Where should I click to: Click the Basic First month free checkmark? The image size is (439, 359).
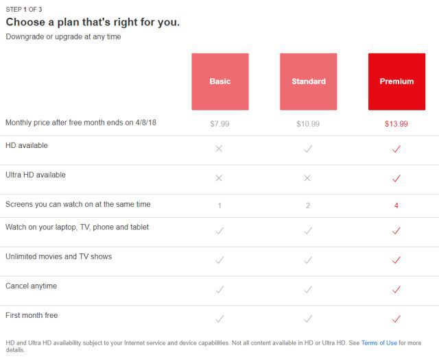point(219,319)
